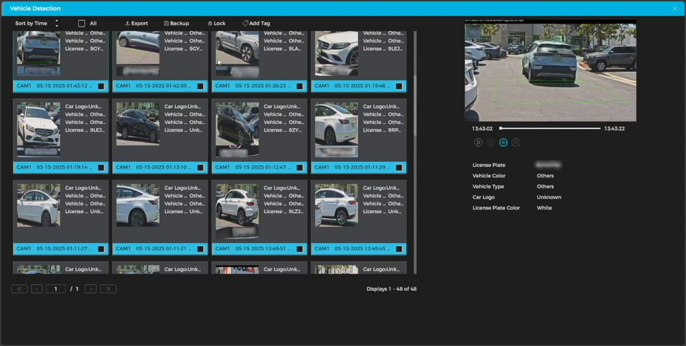Viewport: 686px width, 346px height.
Task: Tick the checkbox for 01:13:10 record
Action: tap(200, 167)
